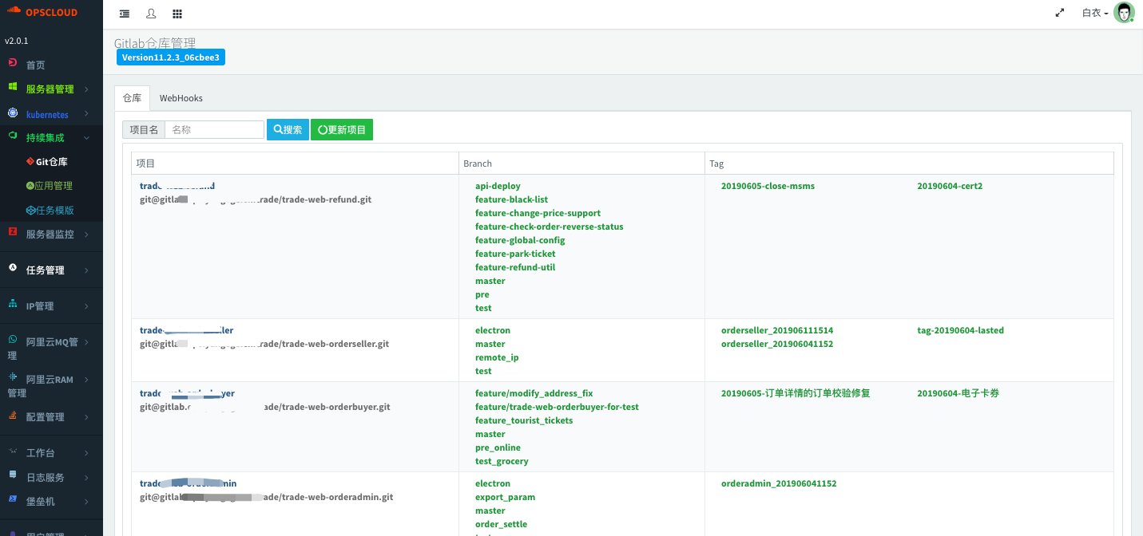Expand the kubernetes menu chevron
The width and height of the screenshot is (1143, 536).
click(x=86, y=114)
